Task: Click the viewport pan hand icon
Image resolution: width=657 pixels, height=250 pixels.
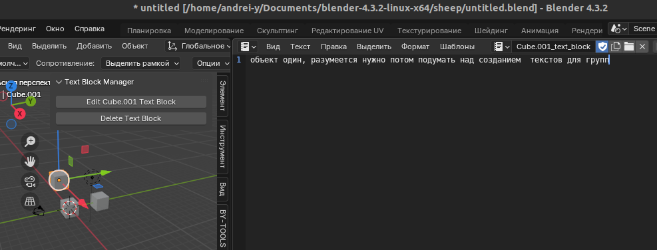Action: (30, 162)
